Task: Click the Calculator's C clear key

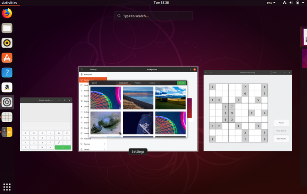Action: pos(67,133)
